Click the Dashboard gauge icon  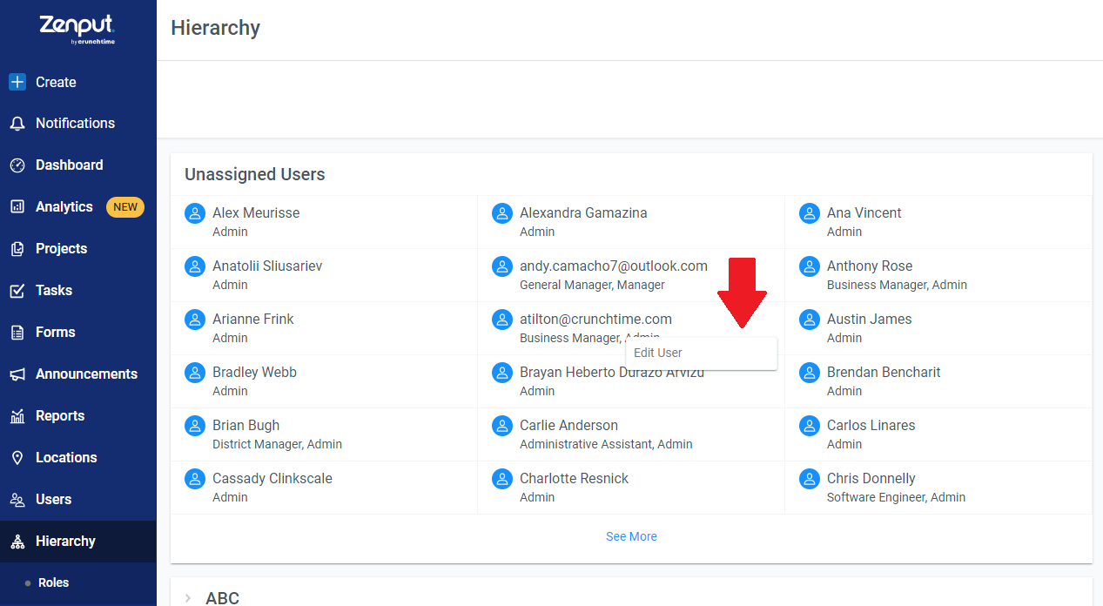tap(17, 165)
